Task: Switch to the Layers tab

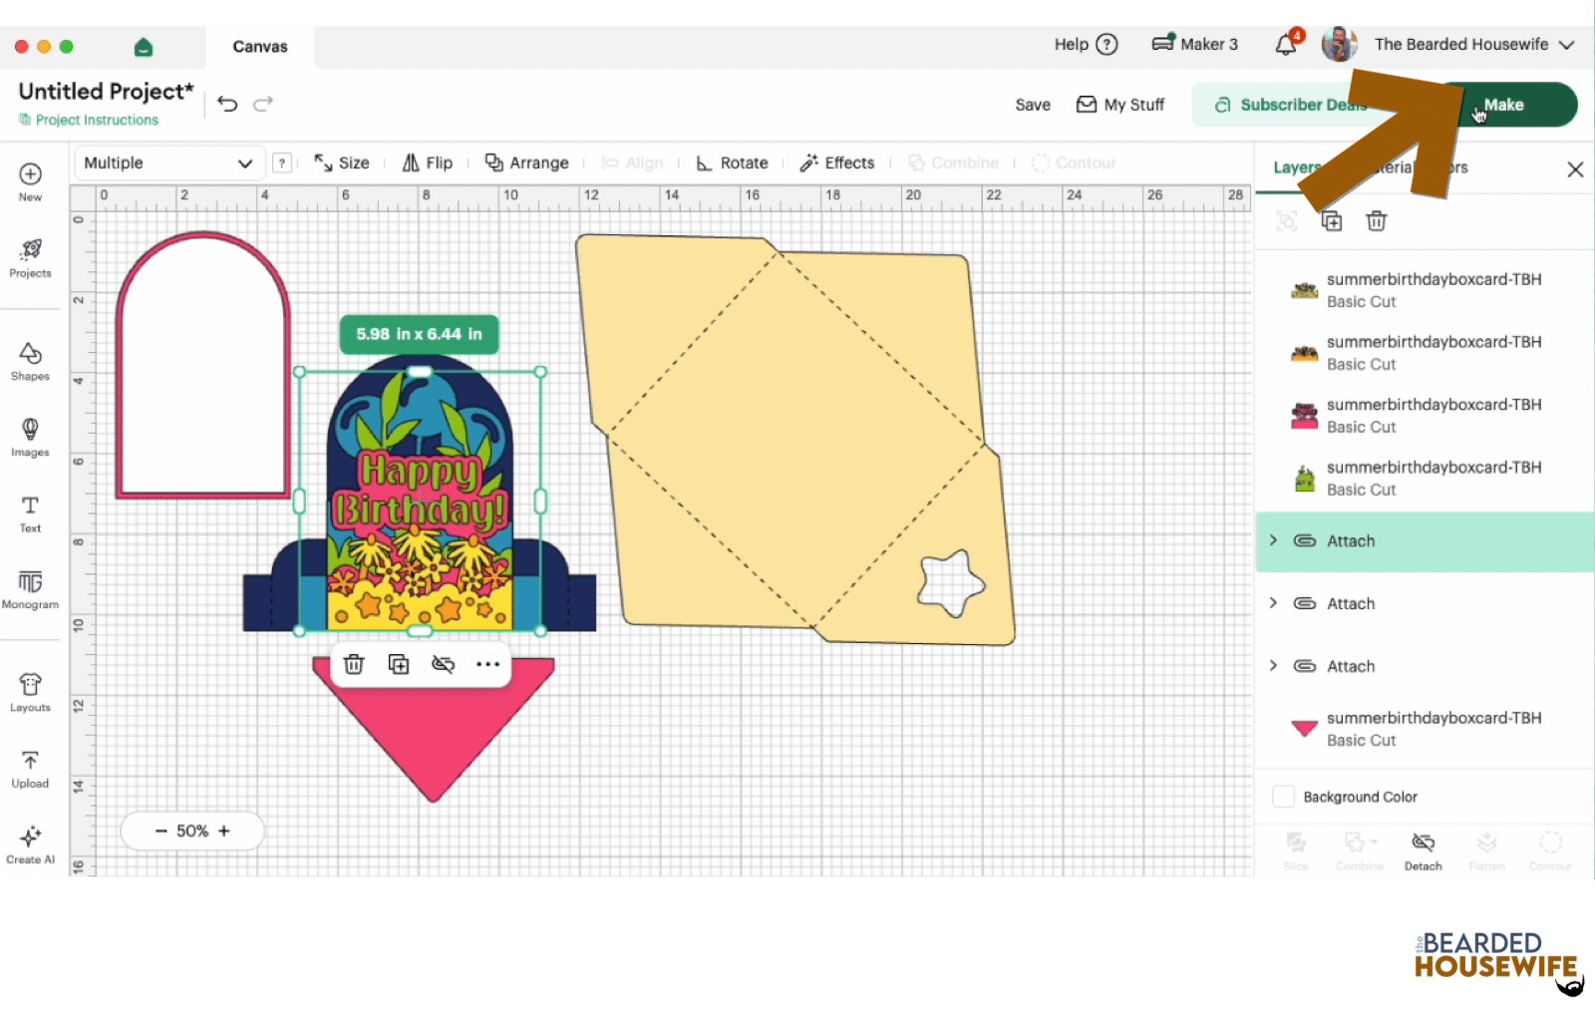Action: (1296, 168)
